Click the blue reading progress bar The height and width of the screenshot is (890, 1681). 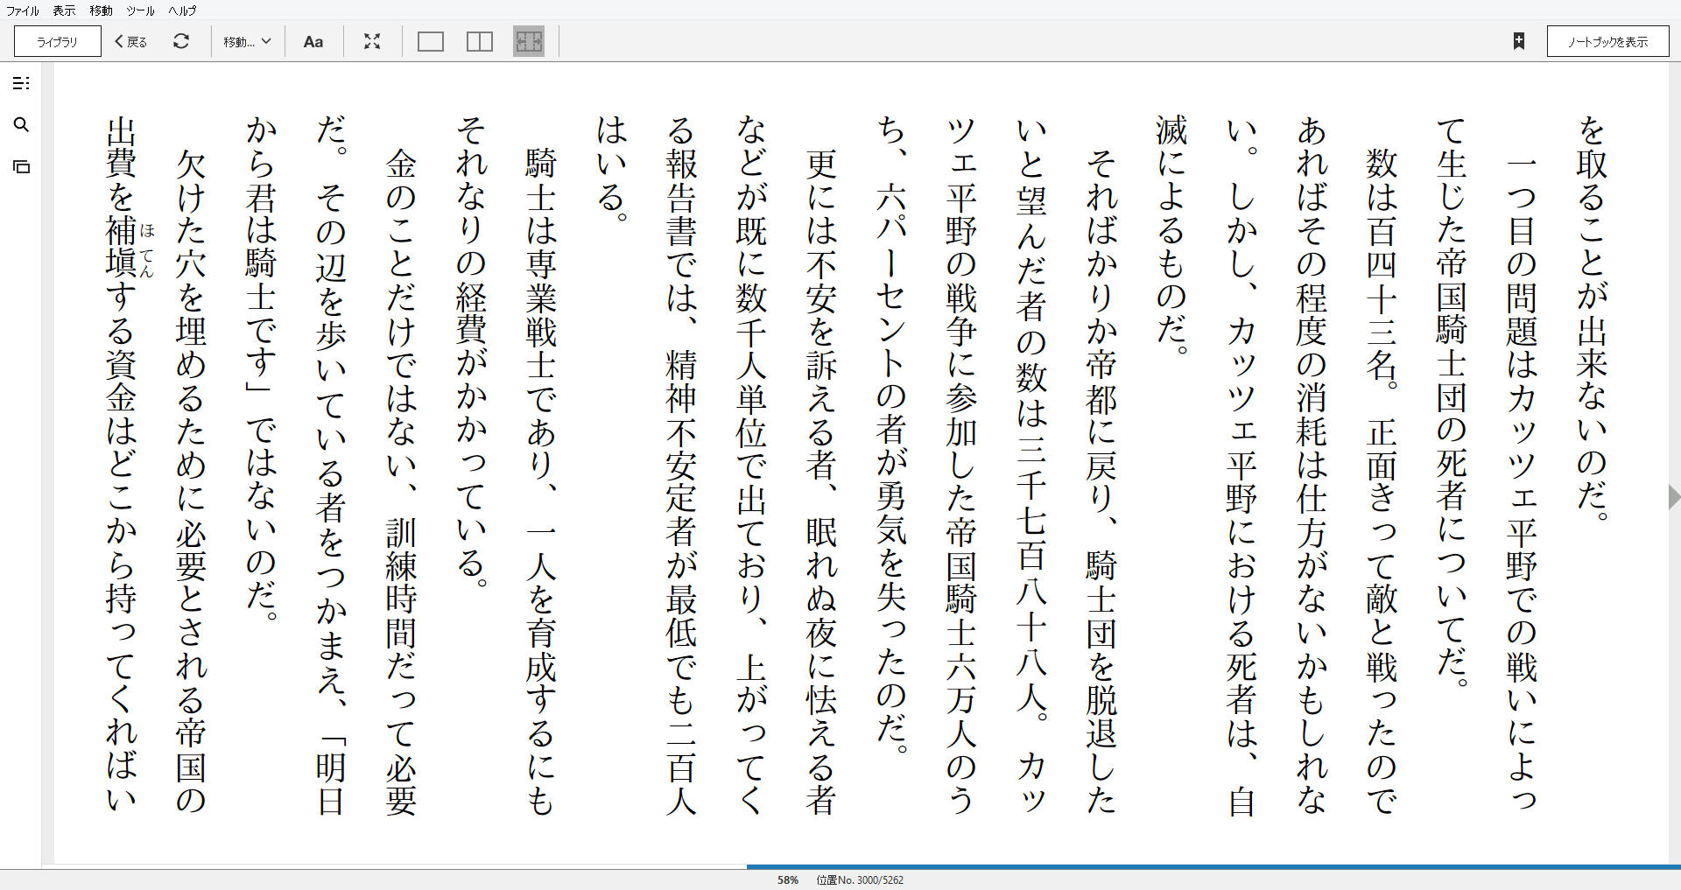pyautogui.click(x=1213, y=867)
